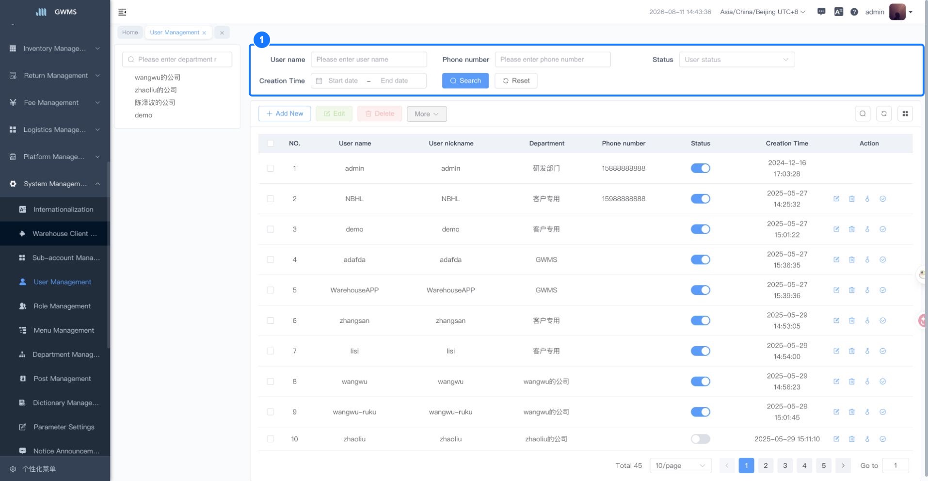Click the phone number input field
This screenshot has width=928, height=481.
click(x=553, y=60)
